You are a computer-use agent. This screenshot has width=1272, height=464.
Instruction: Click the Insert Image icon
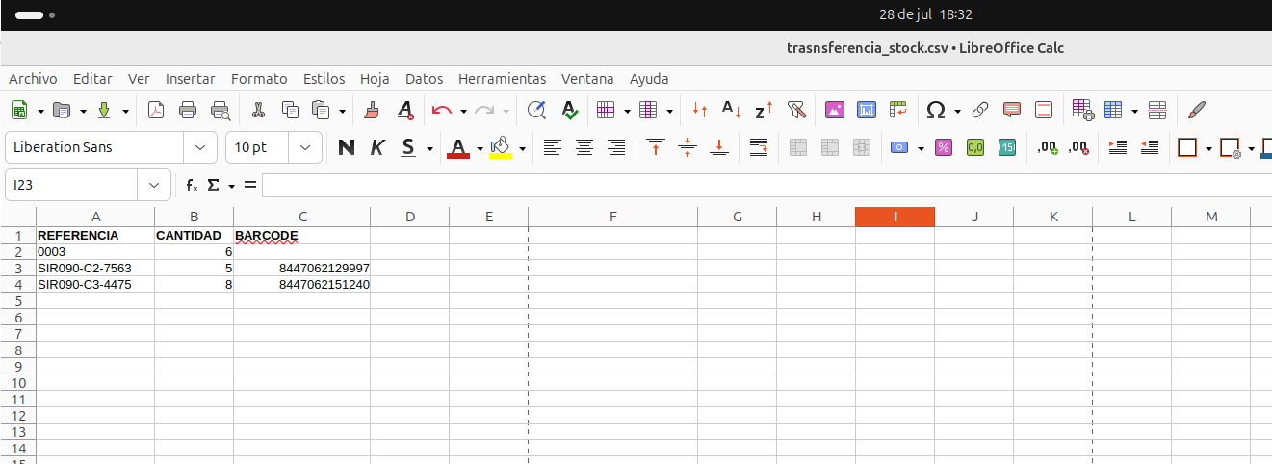click(835, 110)
